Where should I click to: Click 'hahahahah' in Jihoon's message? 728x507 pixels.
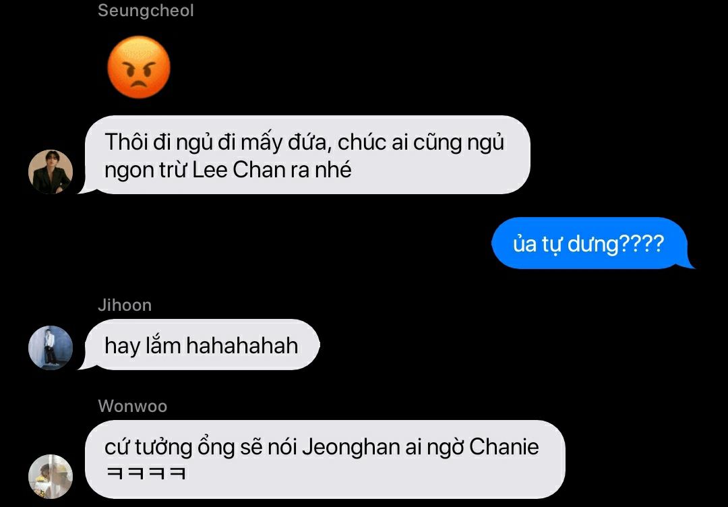pos(241,346)
